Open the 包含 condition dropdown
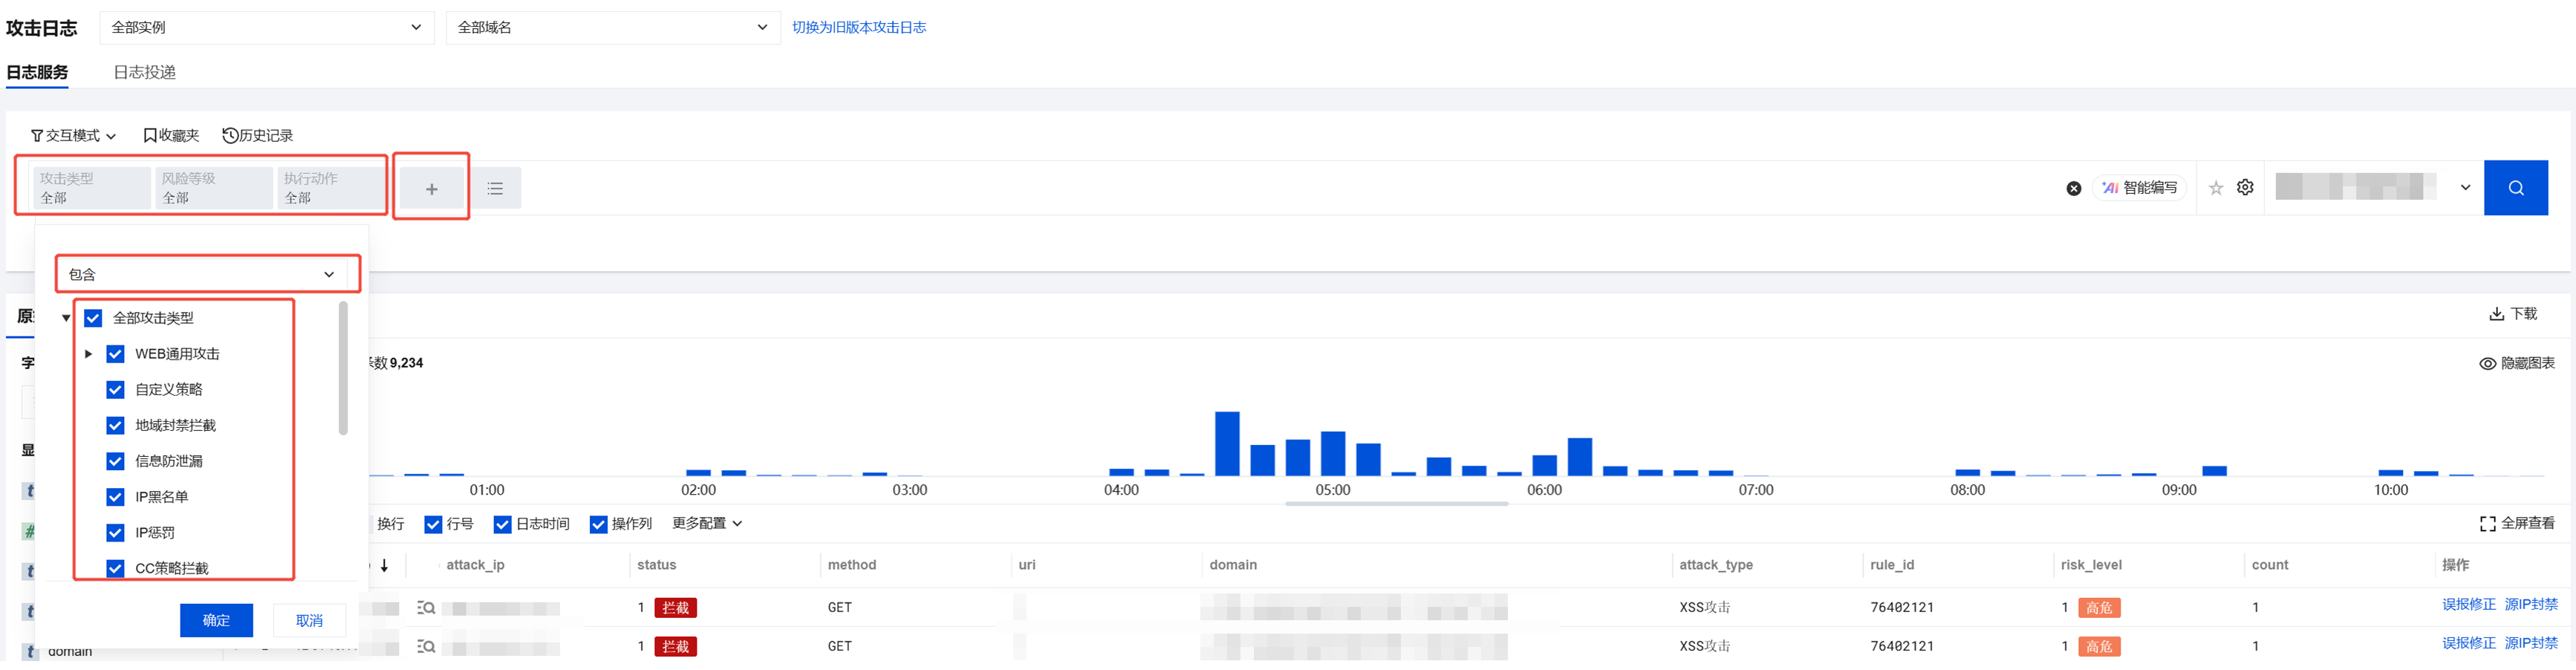This screenshot has width=2576, height=670. [x=201, y=274]
